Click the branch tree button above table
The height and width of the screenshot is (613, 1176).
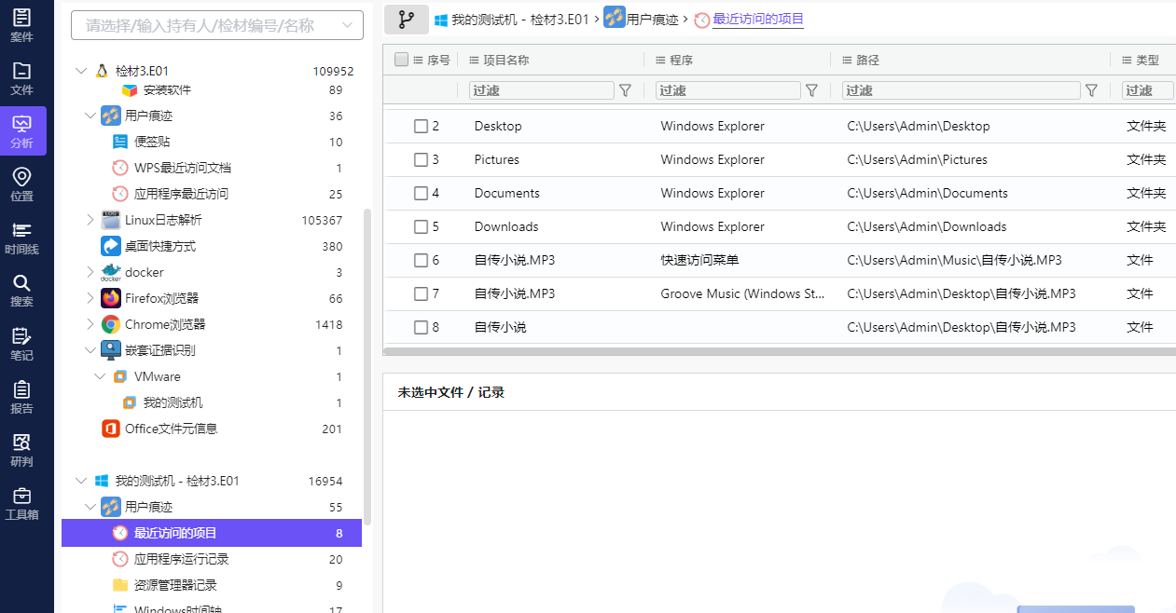406,20
